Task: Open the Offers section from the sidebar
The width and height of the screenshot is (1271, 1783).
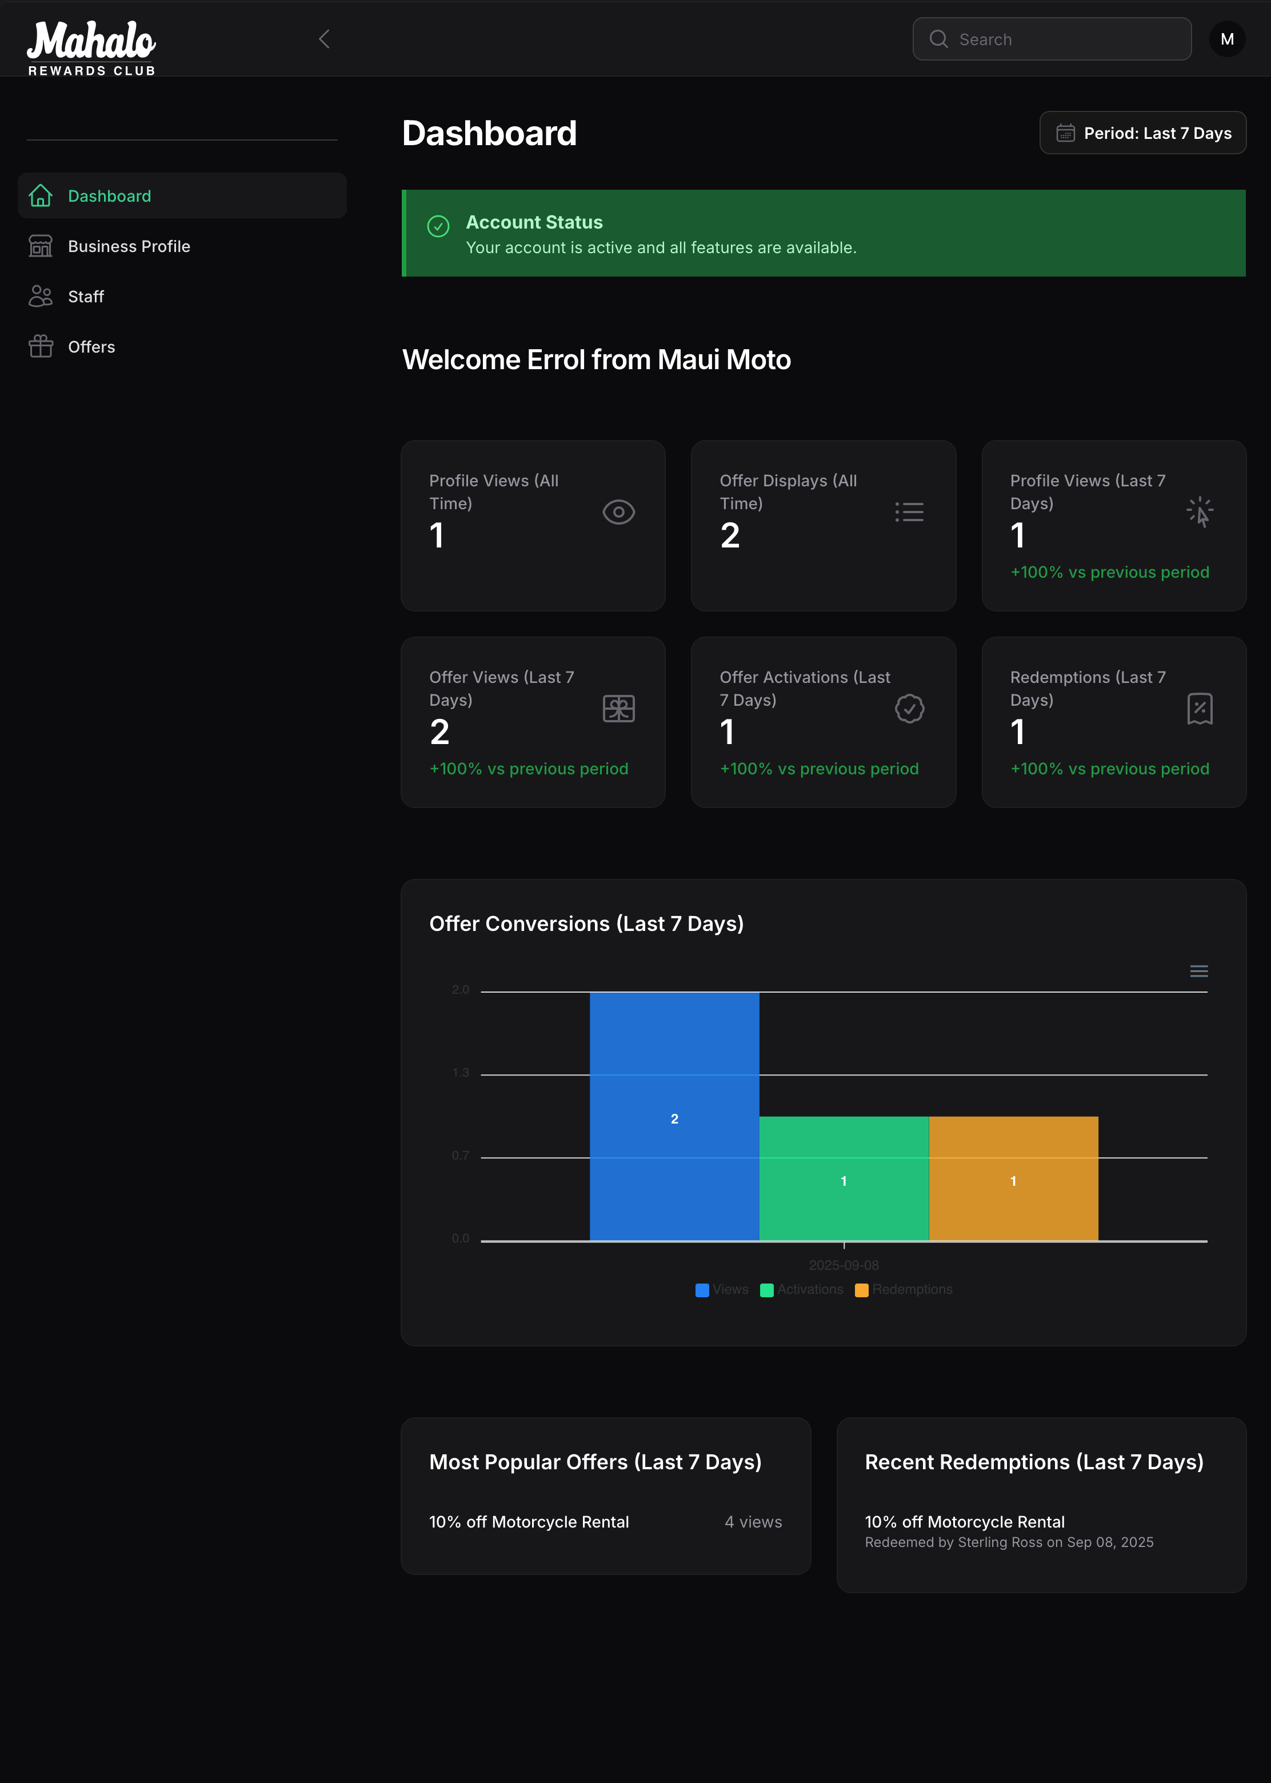Action: point(91,346)
